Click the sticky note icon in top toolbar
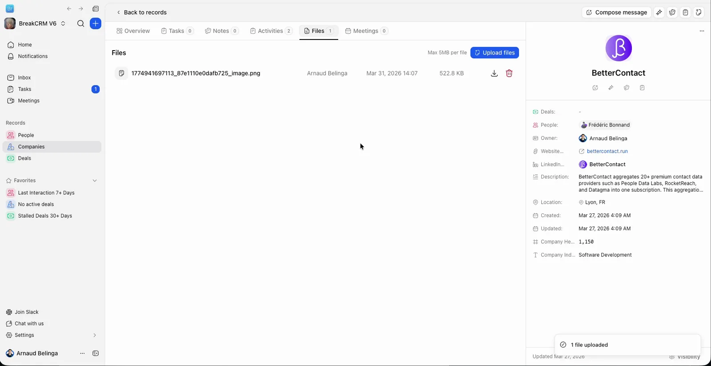Image resolution: width=711 pixels, height=366 pixels. (x=699, y=12)
